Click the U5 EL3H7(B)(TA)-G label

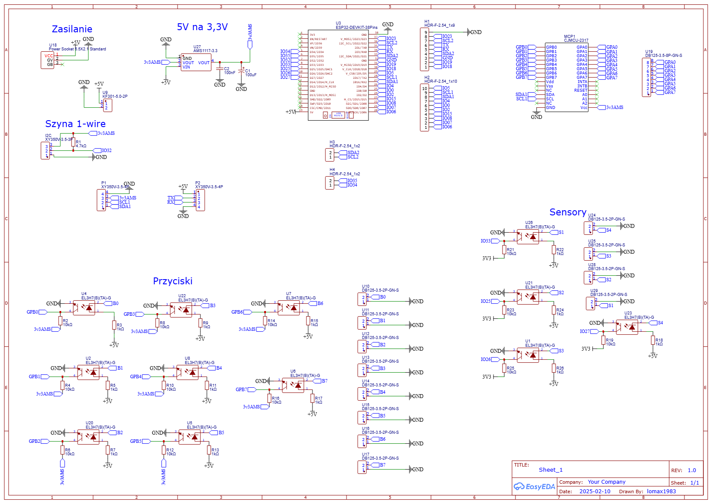202,425
